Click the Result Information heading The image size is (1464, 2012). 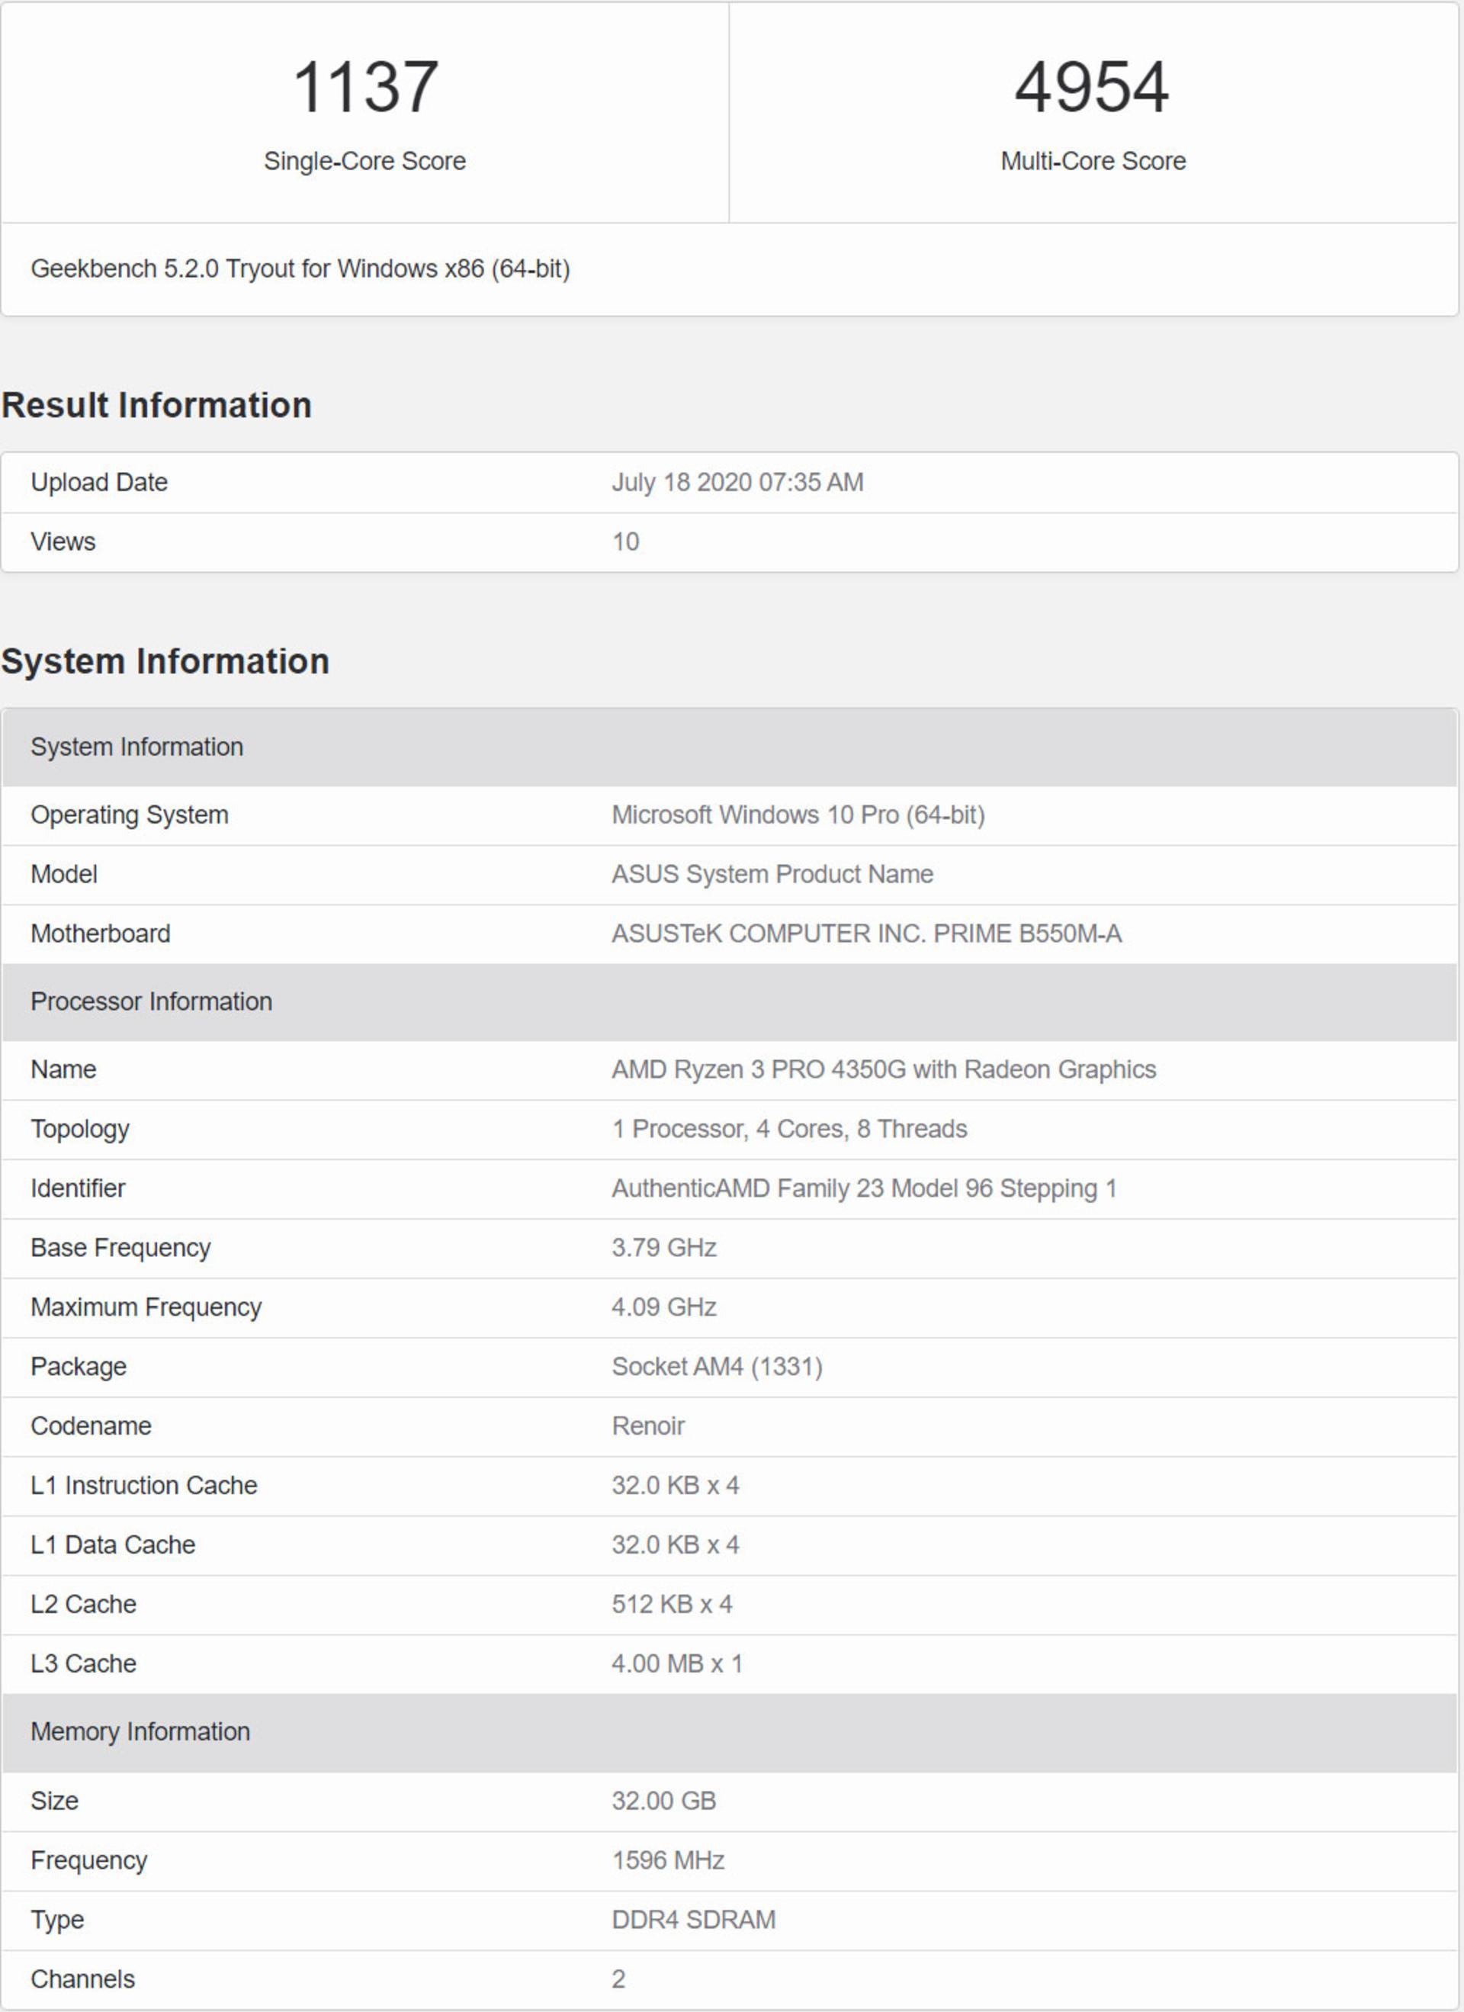click(x=157, y=406)
